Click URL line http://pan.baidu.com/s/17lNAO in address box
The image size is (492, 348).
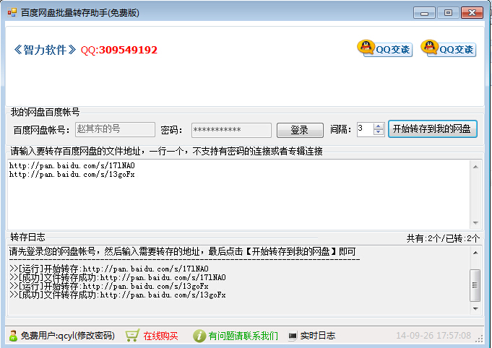coord(72,165)
